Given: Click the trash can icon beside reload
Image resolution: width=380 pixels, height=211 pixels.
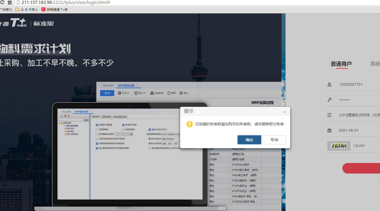Looking at the screenshot, I should pos(10,2).
